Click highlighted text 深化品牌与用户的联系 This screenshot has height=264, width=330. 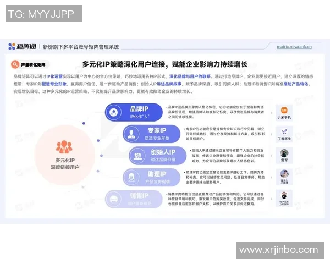pos(190,76)
